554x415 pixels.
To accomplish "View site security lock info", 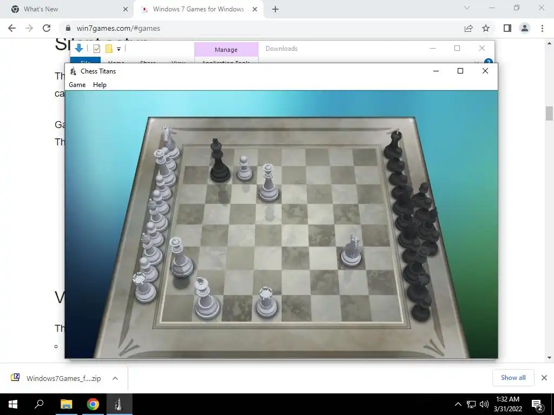I will (68, 28).
